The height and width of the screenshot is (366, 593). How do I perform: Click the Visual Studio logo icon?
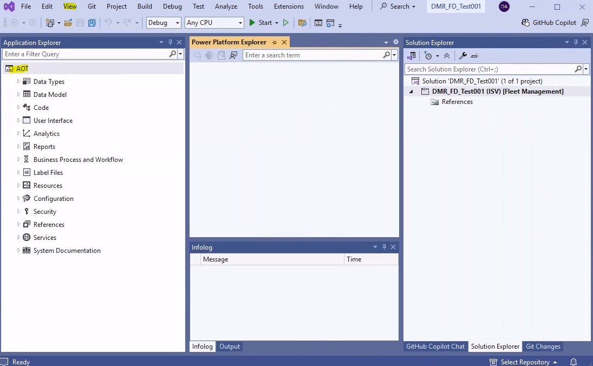click(9, 6)
